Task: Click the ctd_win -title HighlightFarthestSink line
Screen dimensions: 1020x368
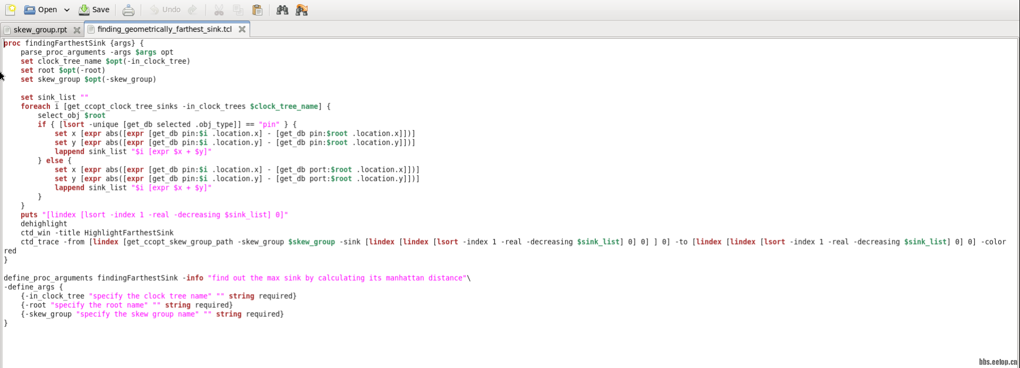Action: pyautogui.click(x=97, y=233)
